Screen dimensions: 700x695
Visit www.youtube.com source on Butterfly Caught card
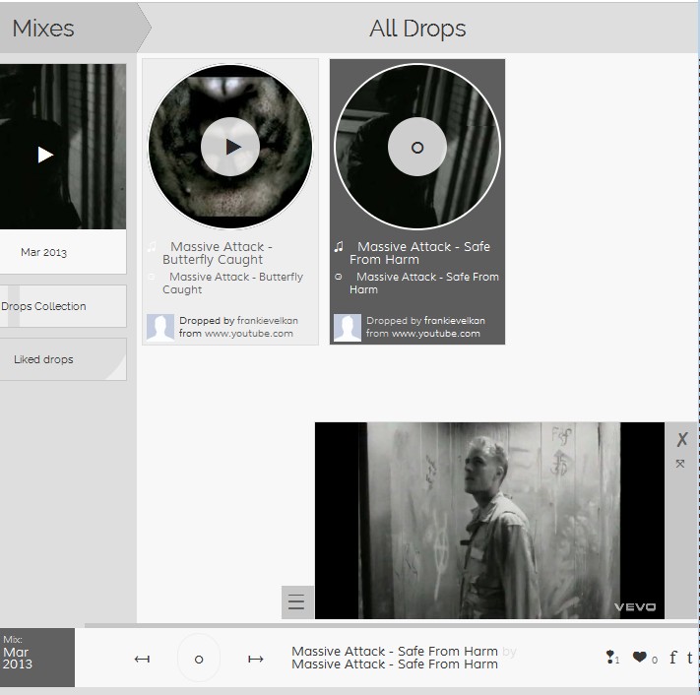pyautogui.click(x=249, y=334)
